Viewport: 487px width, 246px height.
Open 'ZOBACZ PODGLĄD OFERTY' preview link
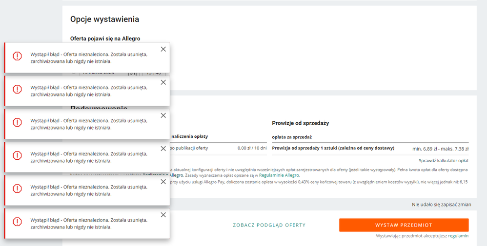(x=269, y=225)
